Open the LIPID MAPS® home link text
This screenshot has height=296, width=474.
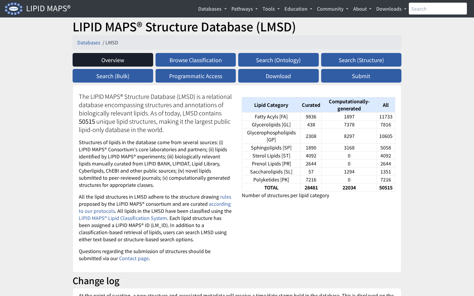tap(48, 9)
